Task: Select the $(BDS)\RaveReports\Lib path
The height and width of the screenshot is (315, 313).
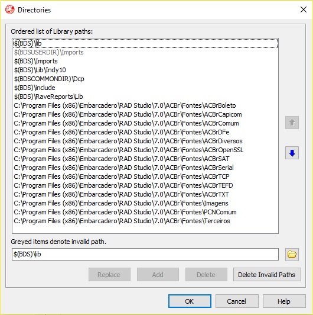Action: (145, 97)
